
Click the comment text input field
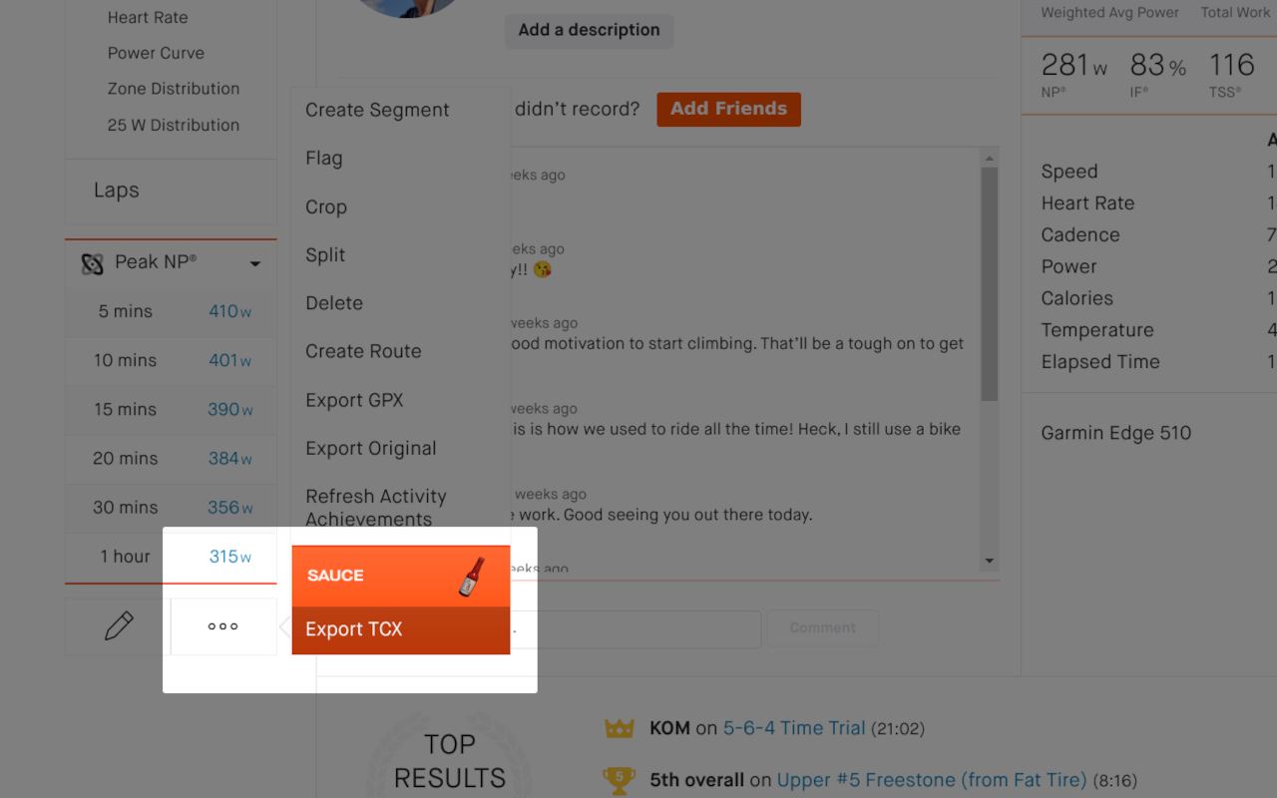tap(636, 629)
